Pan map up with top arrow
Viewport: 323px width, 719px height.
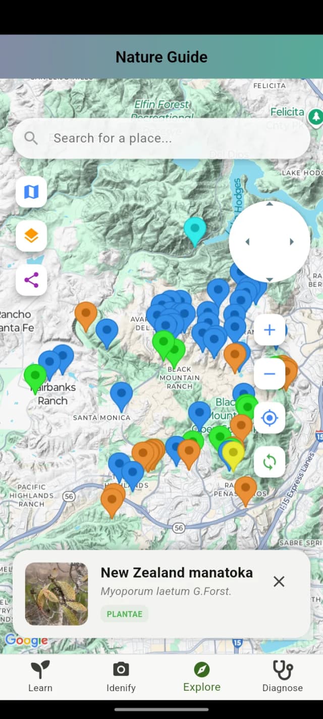click(x=270, y=204)
